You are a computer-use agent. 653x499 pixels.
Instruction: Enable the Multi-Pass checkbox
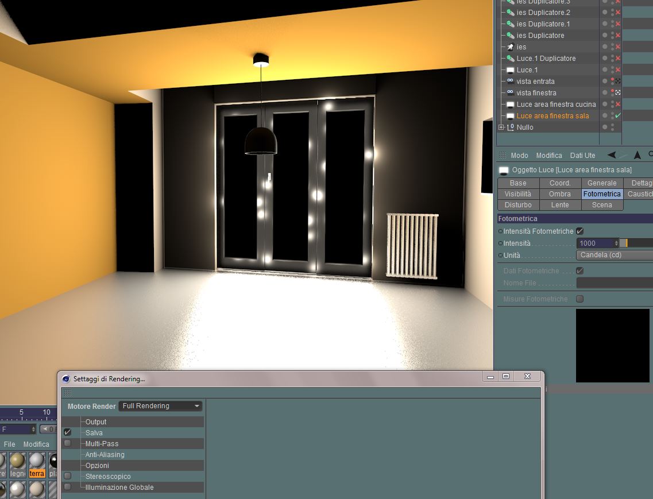click(67, 443)
